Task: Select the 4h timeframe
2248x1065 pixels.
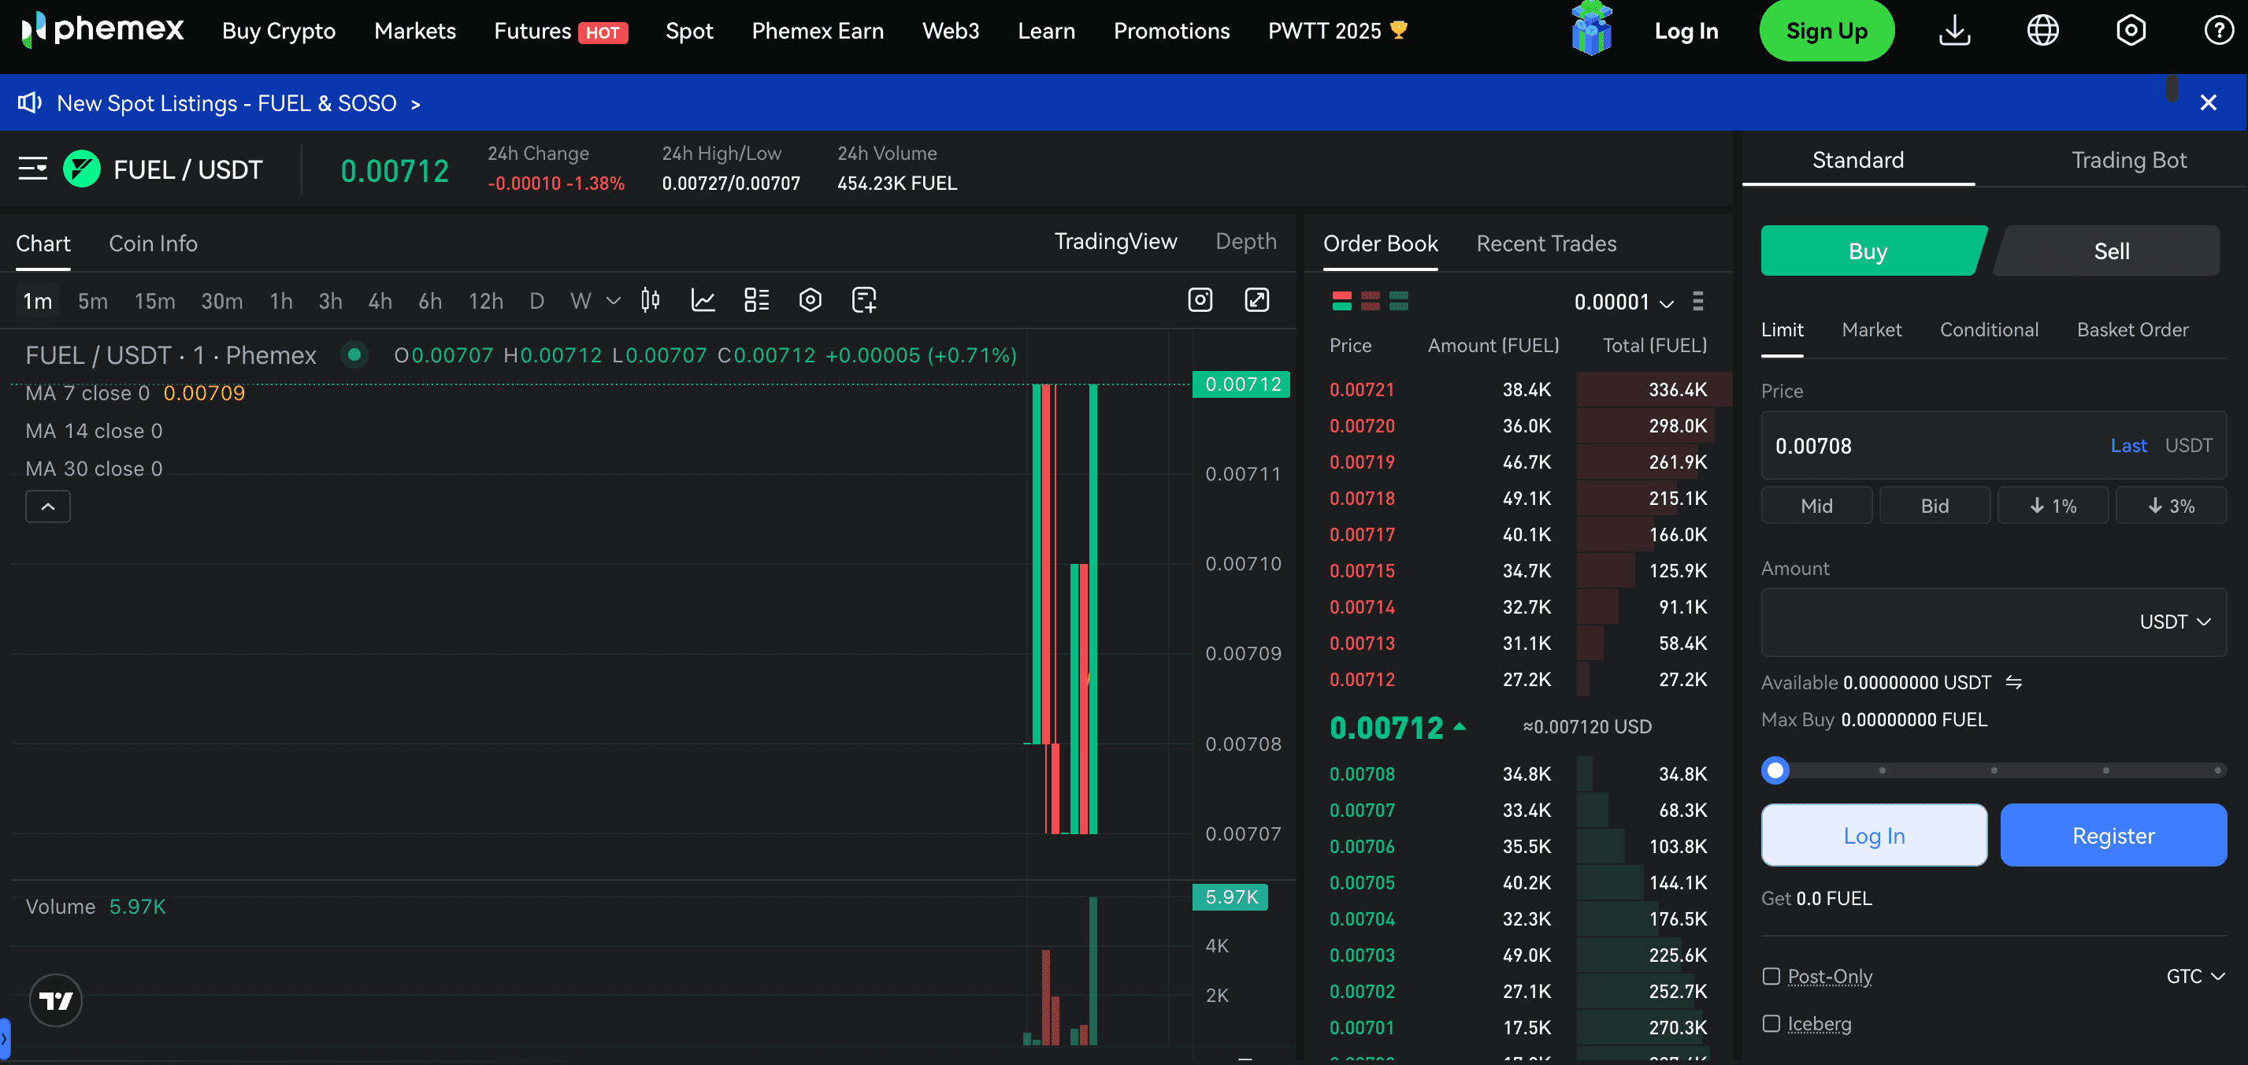Action: (380, 301)
